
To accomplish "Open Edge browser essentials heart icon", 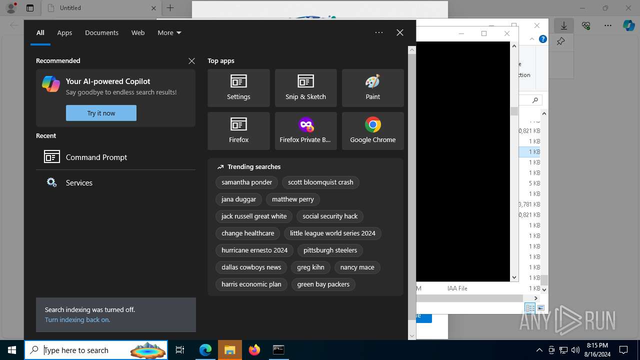I will pos(586,25).
